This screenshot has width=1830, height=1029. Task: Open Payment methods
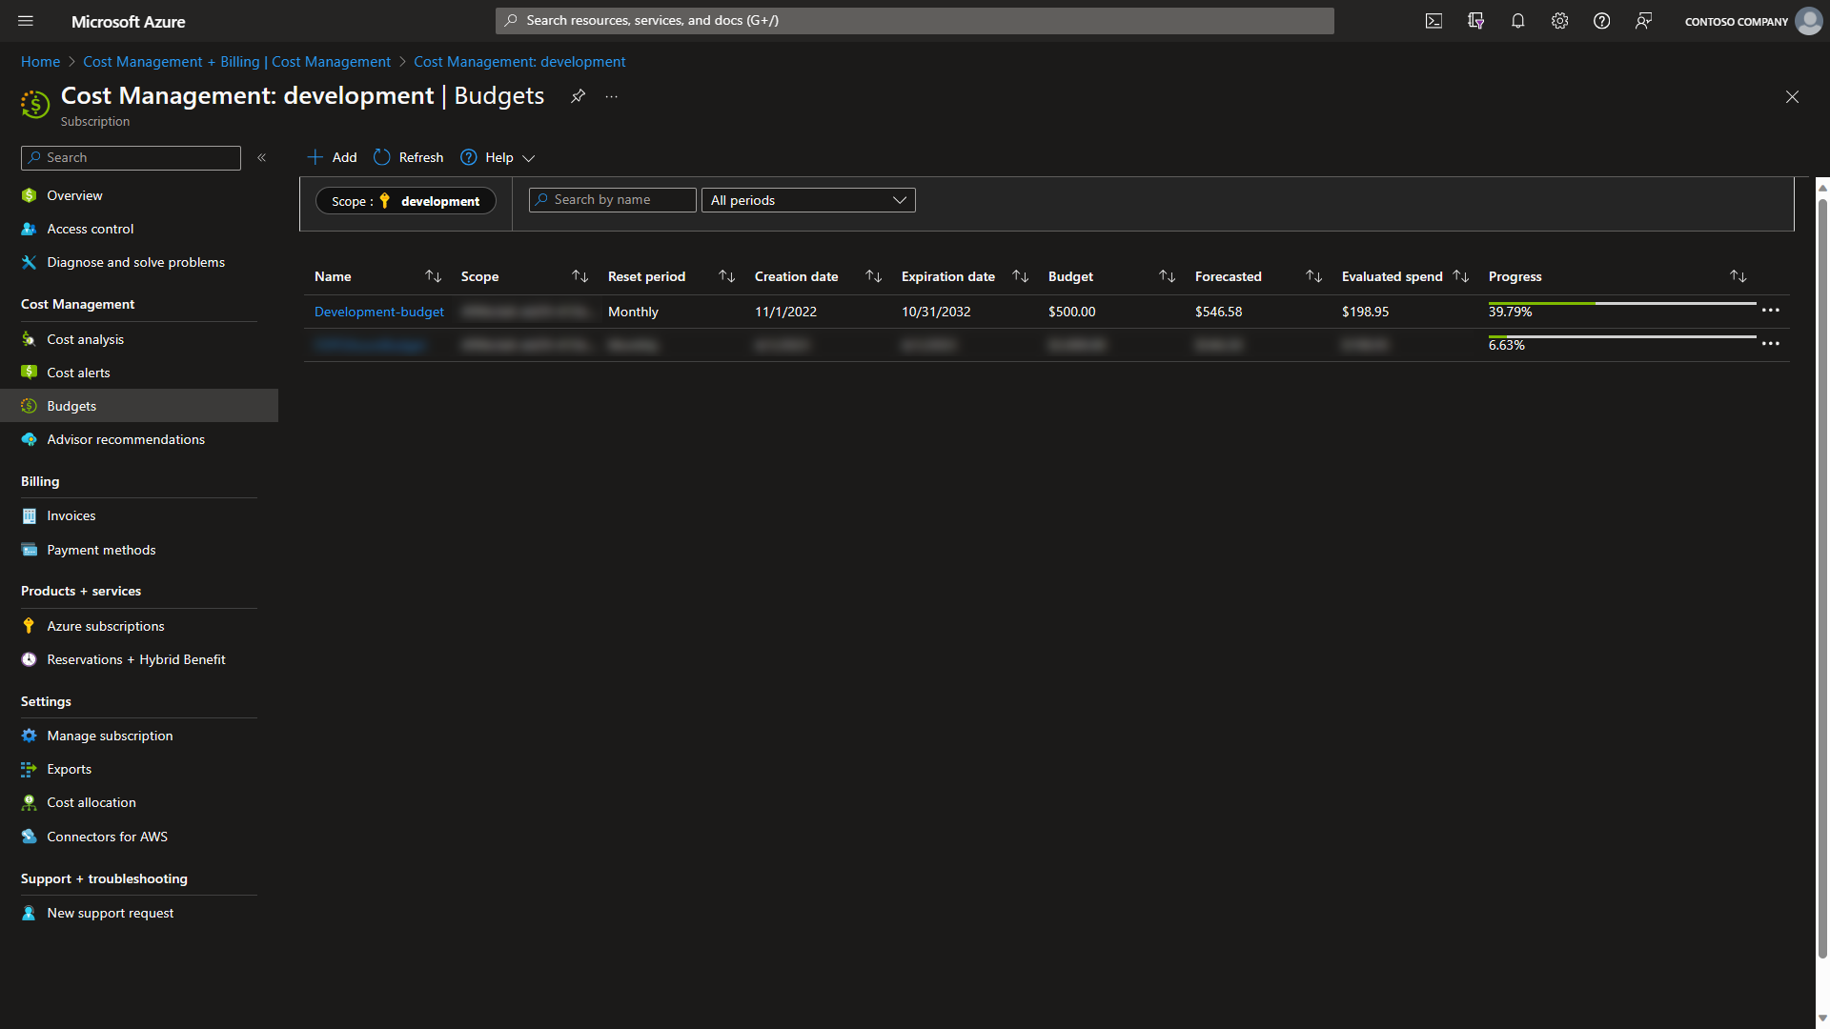(x=101, y=550)
